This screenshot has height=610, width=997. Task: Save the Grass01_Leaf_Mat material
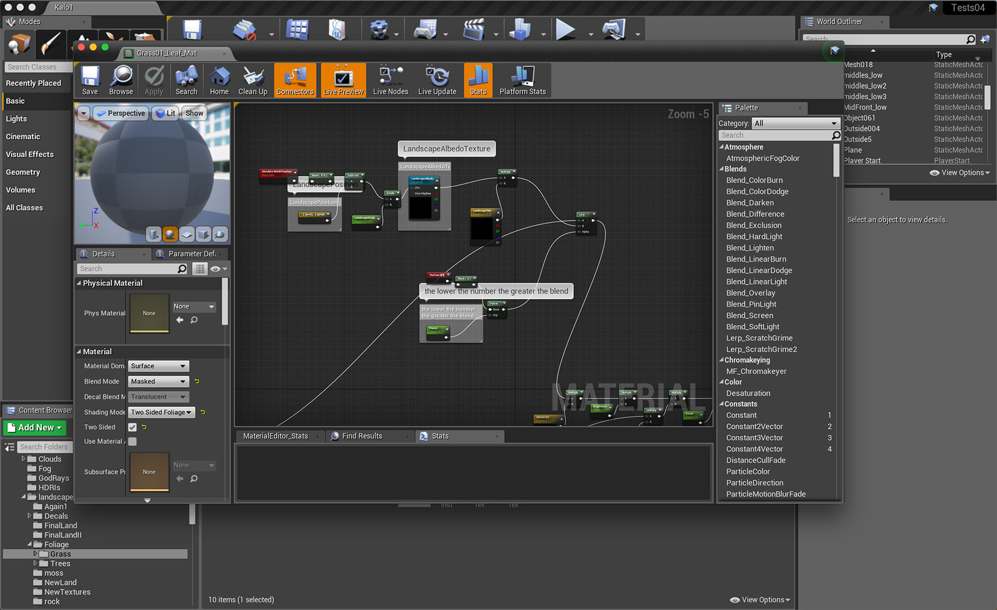click(90, 80)
